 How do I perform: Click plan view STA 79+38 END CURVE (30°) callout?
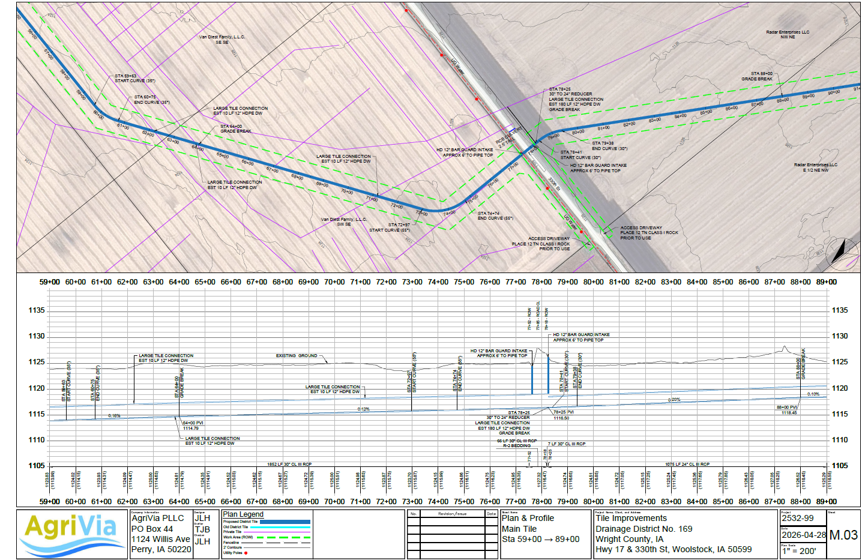tap(609, 146)
